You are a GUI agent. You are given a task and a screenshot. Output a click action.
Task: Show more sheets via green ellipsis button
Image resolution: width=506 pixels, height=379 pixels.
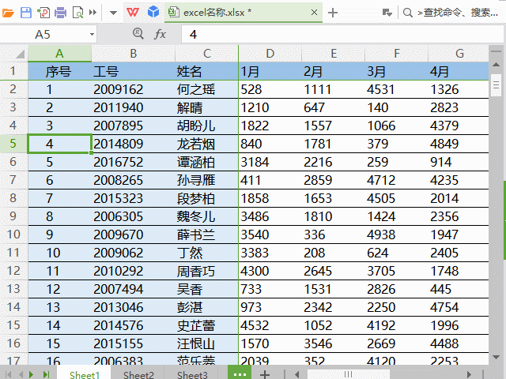(x=240, y=373)
